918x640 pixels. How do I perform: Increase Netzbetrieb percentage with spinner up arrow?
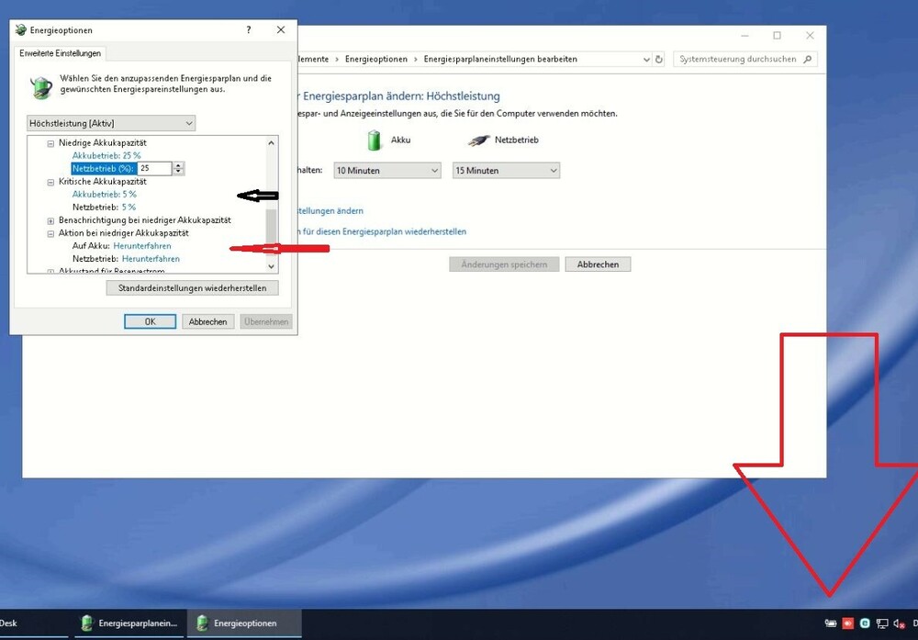pyautogui.click(x=178, y=164)
